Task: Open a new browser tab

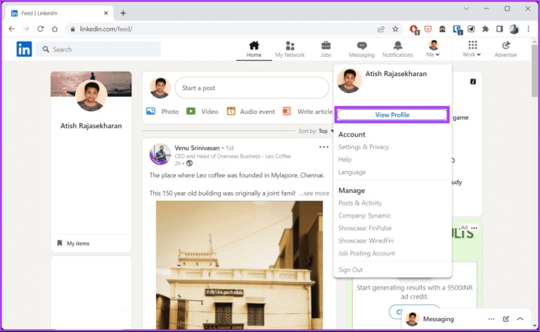Action: [123, 13]
